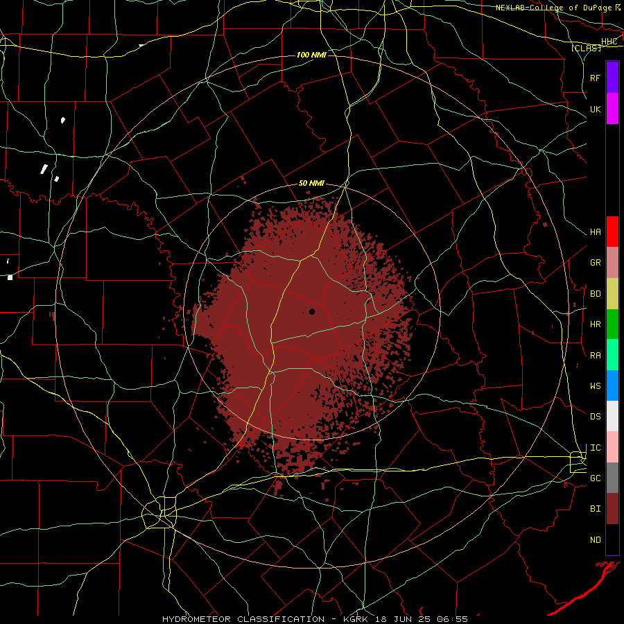This screenshot has height=624, width=624.
Task: Select the yellow BD legend swatch
Action: 612,293
